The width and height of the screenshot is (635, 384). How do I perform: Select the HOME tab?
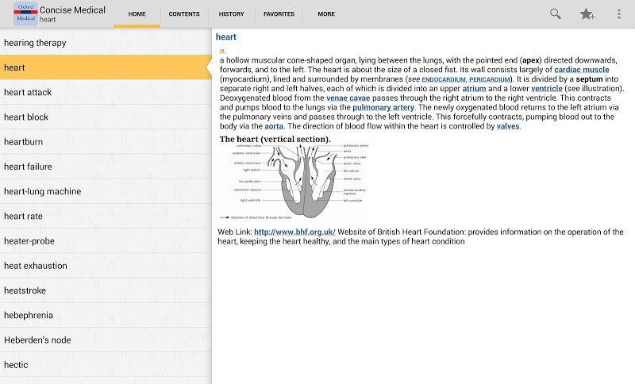[x=137, y=14]
